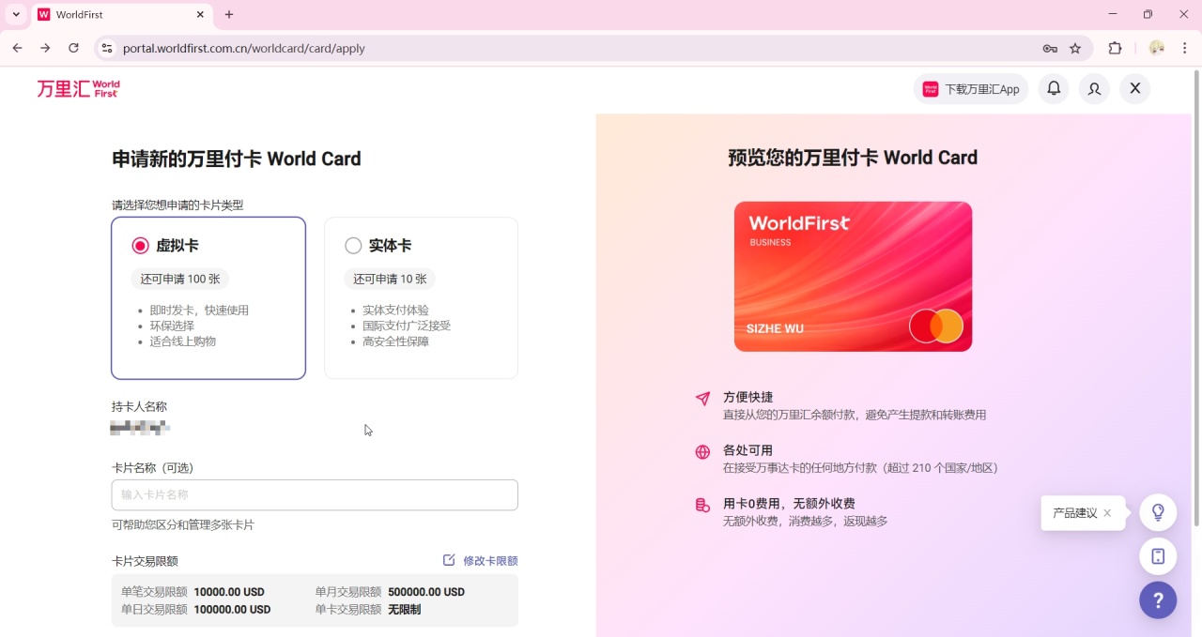
Task: Open product suggestion lightbulb icon
Action: click(1158, 512)
